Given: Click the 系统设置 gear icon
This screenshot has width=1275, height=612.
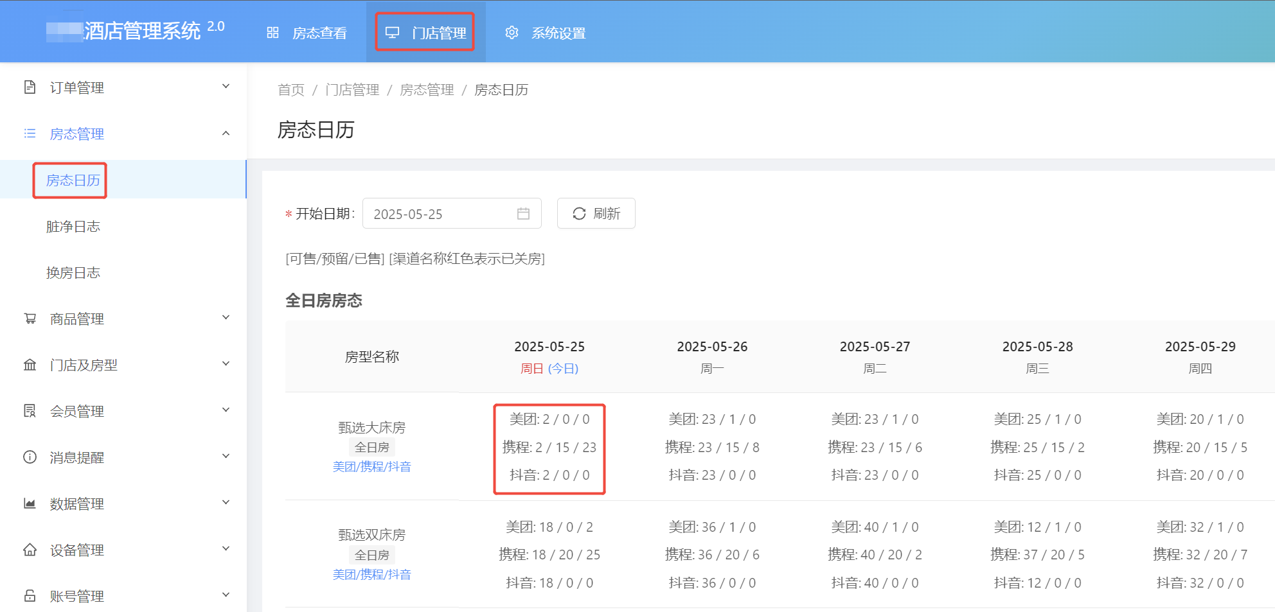Looking at the screenshot, I should [x=512, y=33].
